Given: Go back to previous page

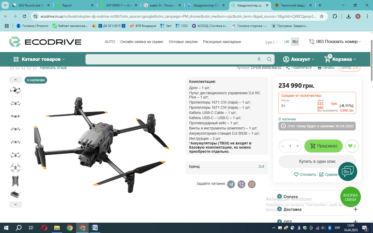Looking at the screenshot, I should [6, 16].
